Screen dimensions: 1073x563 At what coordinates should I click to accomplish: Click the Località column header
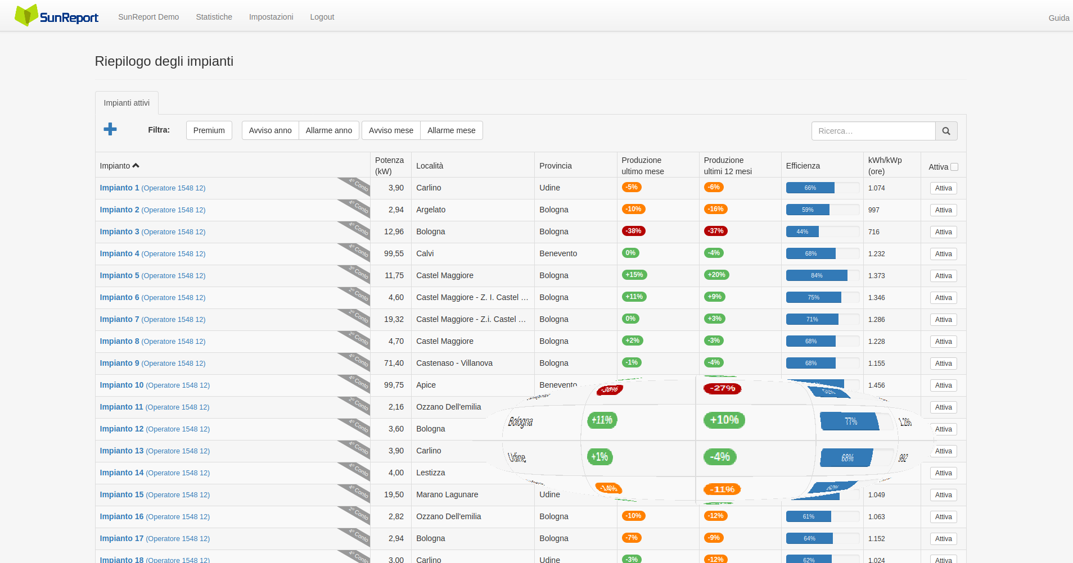coord(430,166)
